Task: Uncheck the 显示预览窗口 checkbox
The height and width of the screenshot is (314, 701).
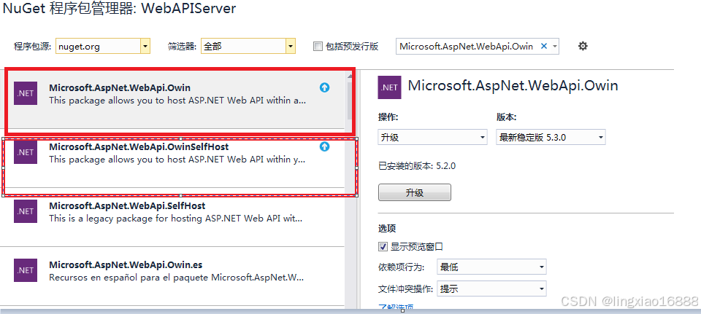Action: pos(383,246)
